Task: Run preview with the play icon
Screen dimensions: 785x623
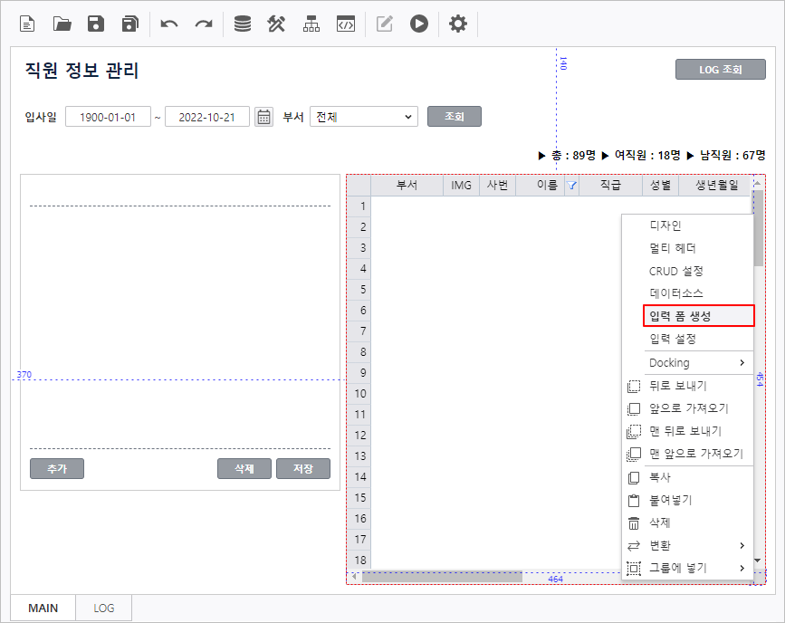Action: 418,24
